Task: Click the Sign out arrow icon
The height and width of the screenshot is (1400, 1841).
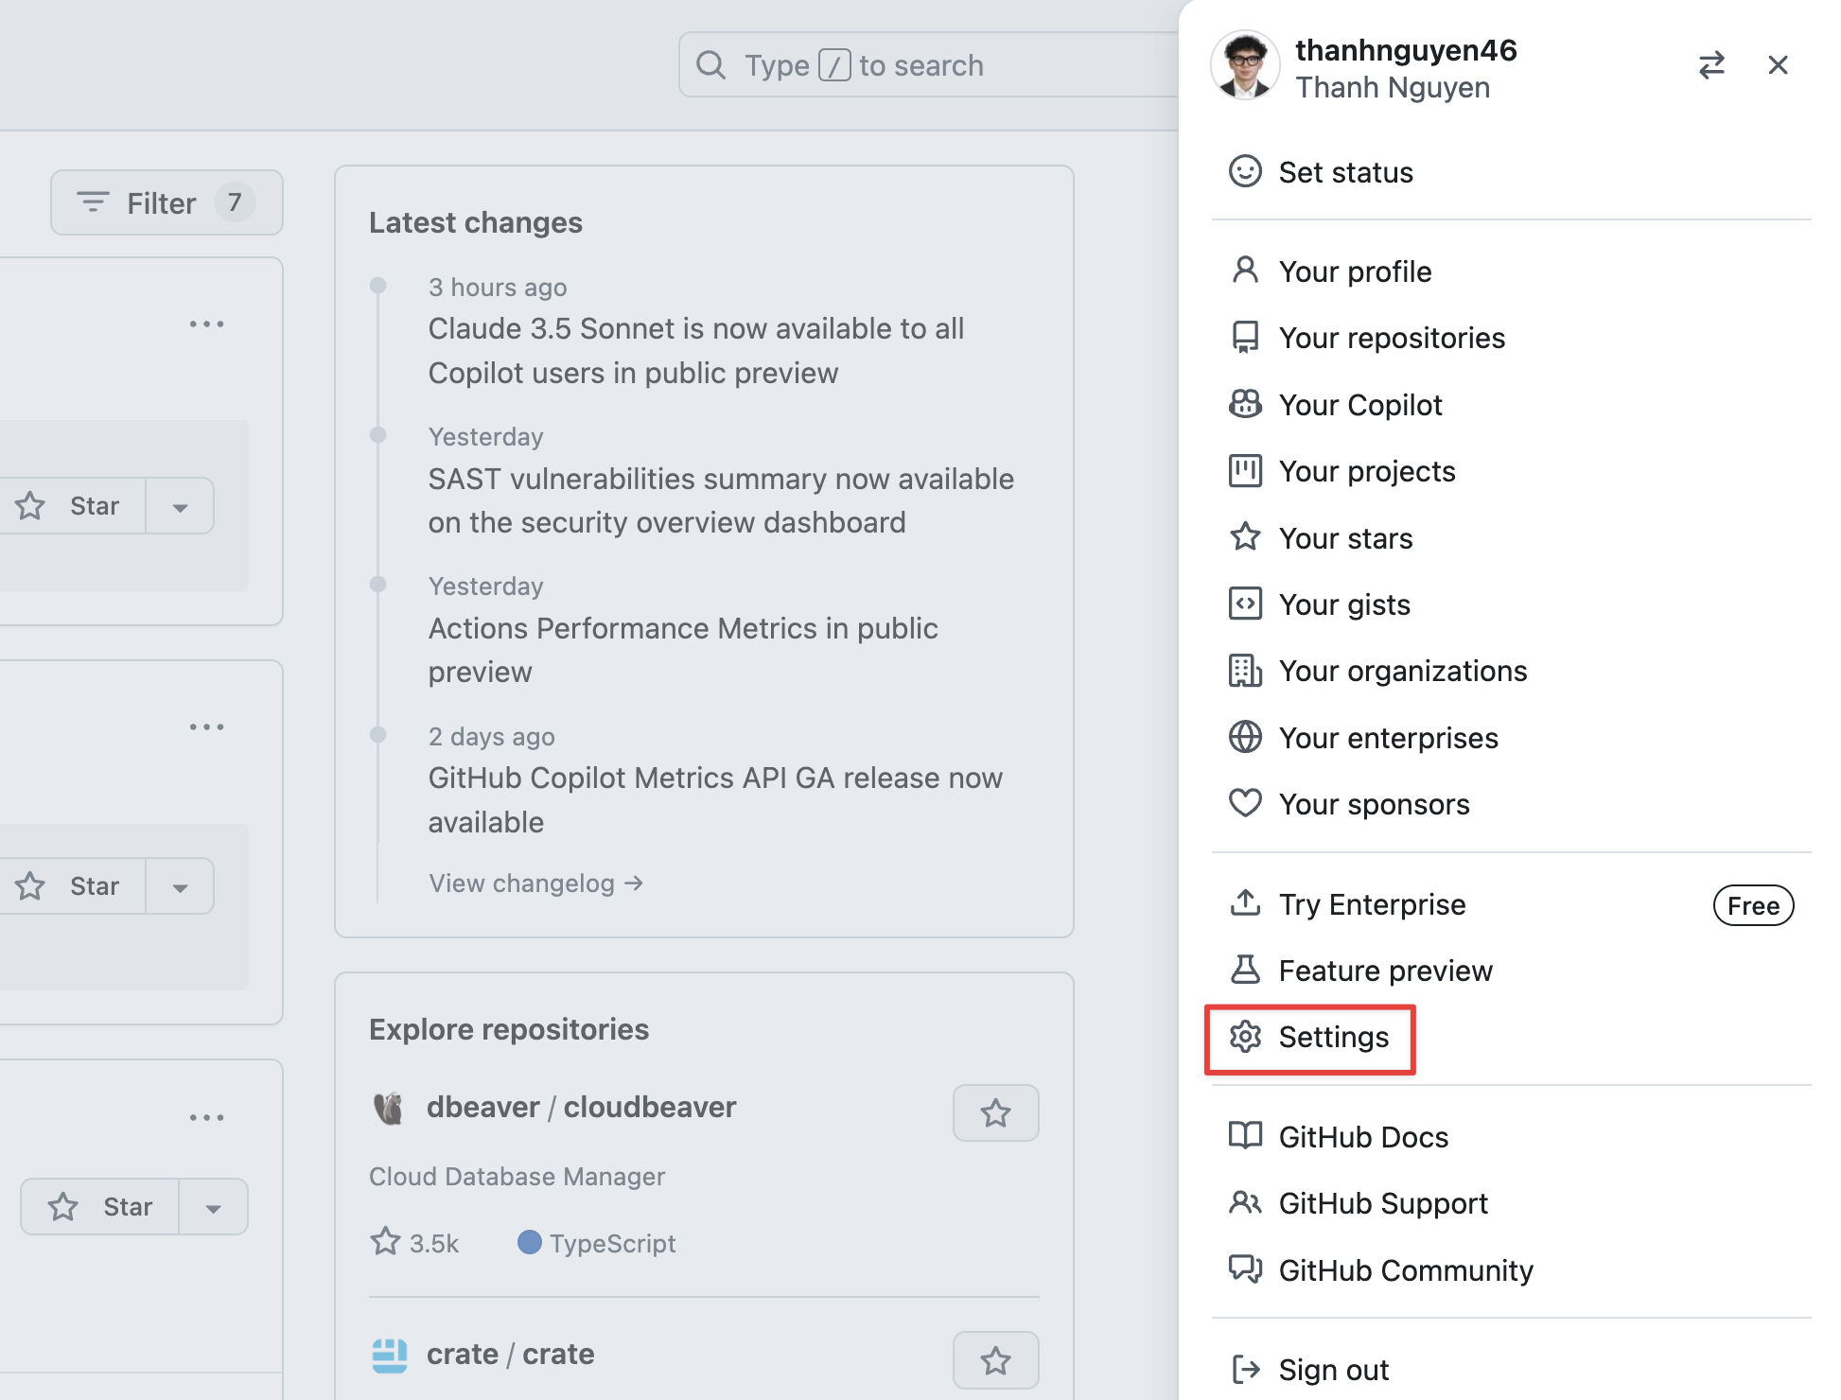Action: (1245, 1369)
